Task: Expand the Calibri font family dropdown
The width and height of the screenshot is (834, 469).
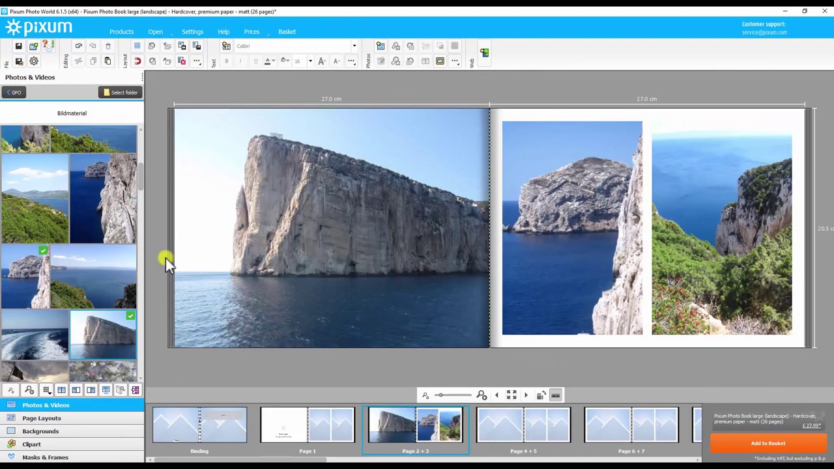Action: click(x=354, y=46)
